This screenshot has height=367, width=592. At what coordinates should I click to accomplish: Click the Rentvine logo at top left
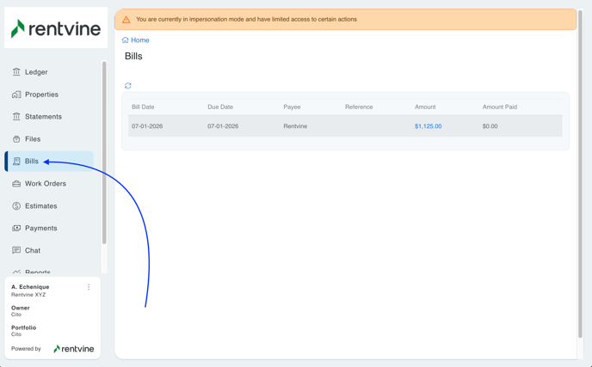[x=56, y=28]
